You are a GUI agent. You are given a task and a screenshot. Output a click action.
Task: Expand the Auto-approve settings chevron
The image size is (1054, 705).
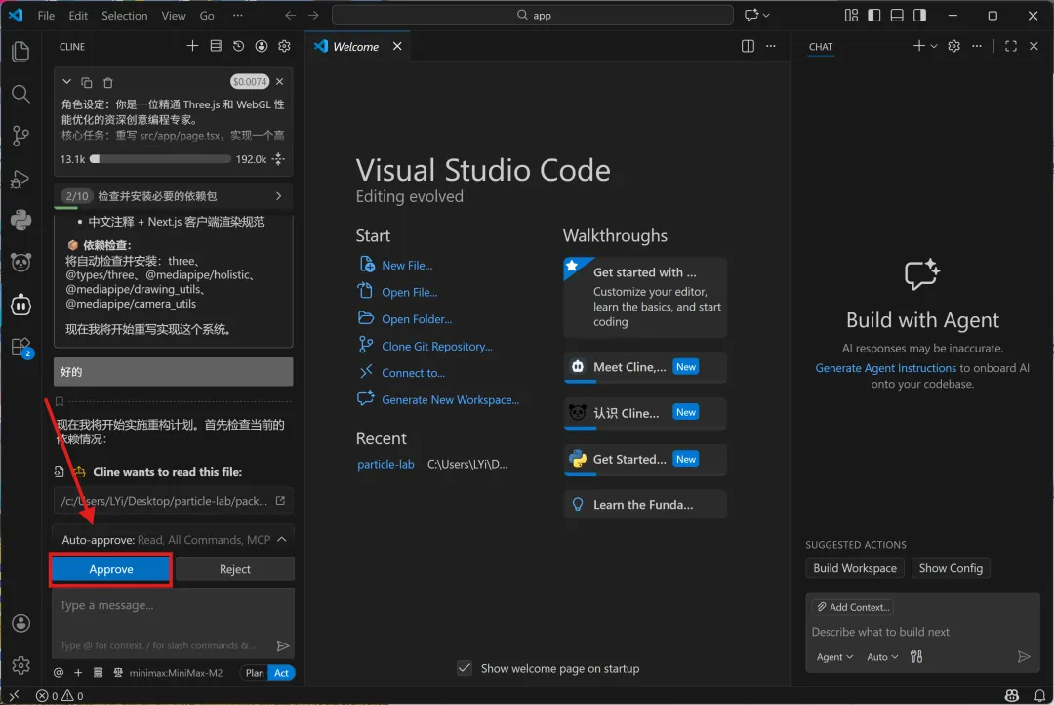[282, 539]
